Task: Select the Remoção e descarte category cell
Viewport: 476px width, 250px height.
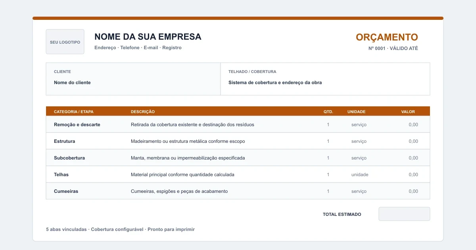Action: 77,125
